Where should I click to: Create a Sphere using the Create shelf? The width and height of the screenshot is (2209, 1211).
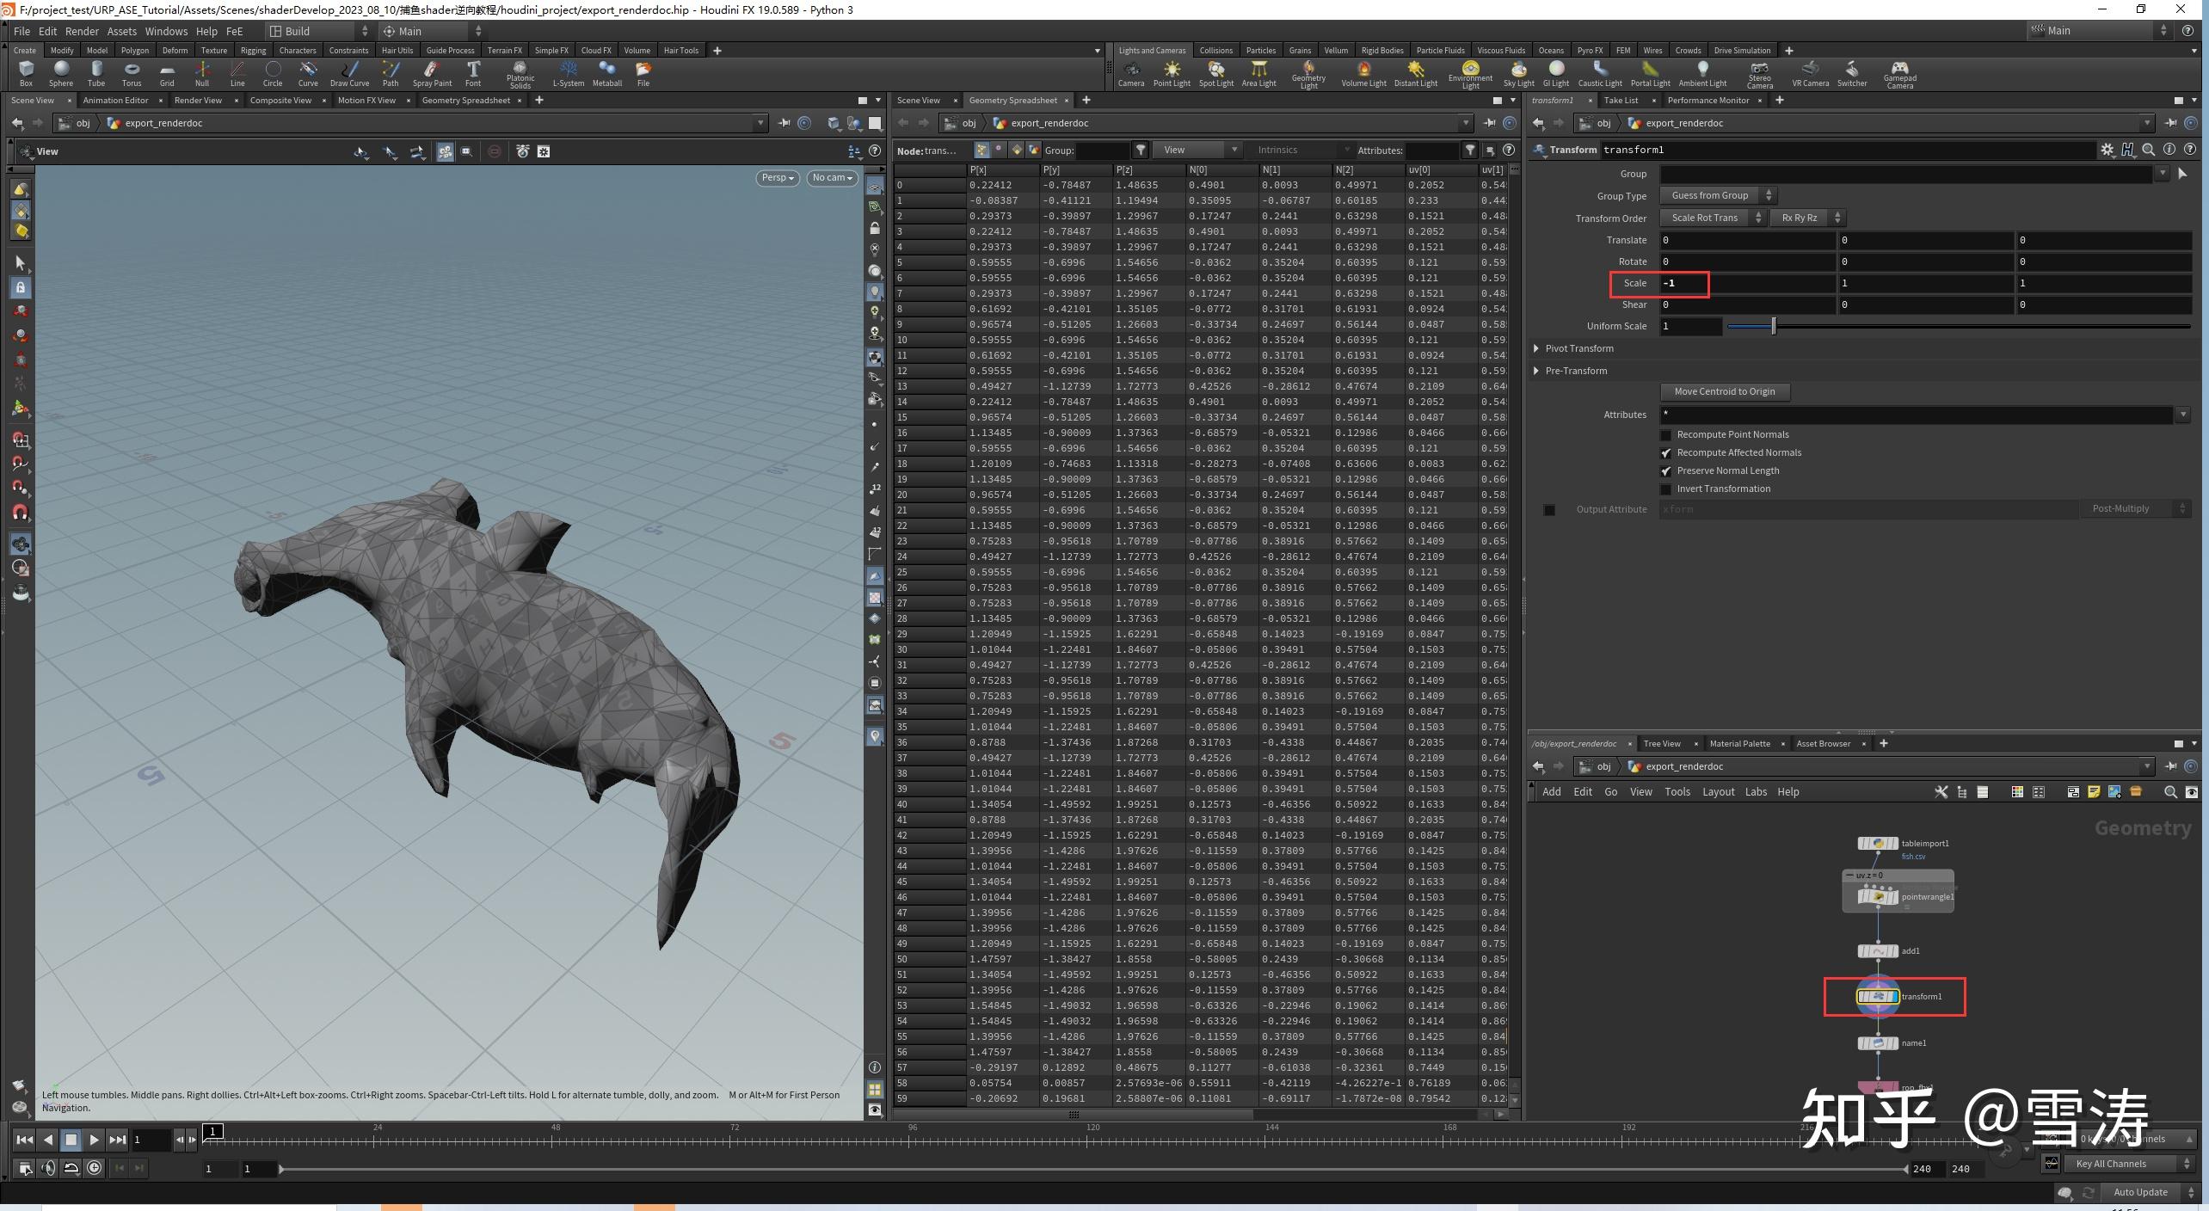pos(60,74)
